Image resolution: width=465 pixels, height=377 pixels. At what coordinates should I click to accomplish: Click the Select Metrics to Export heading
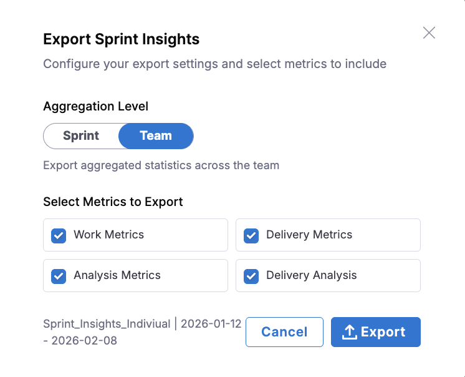coord(113,202)
